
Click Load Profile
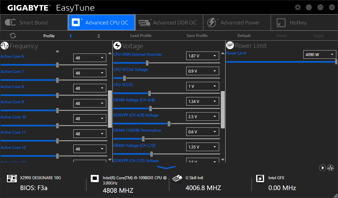click(141, 36)
